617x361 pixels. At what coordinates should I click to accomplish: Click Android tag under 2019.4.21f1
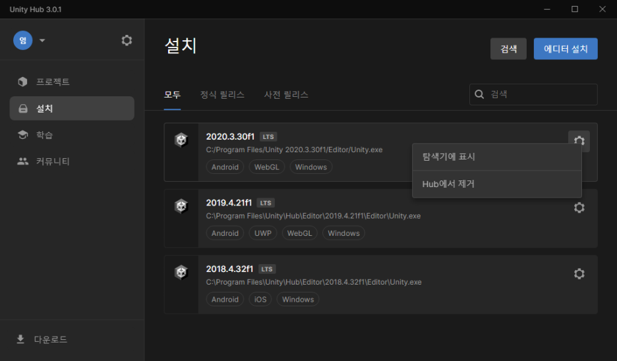click(225, 233)
